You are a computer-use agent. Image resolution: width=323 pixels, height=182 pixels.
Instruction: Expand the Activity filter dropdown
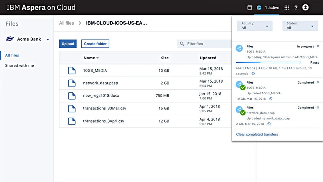[x=255, y=26]
